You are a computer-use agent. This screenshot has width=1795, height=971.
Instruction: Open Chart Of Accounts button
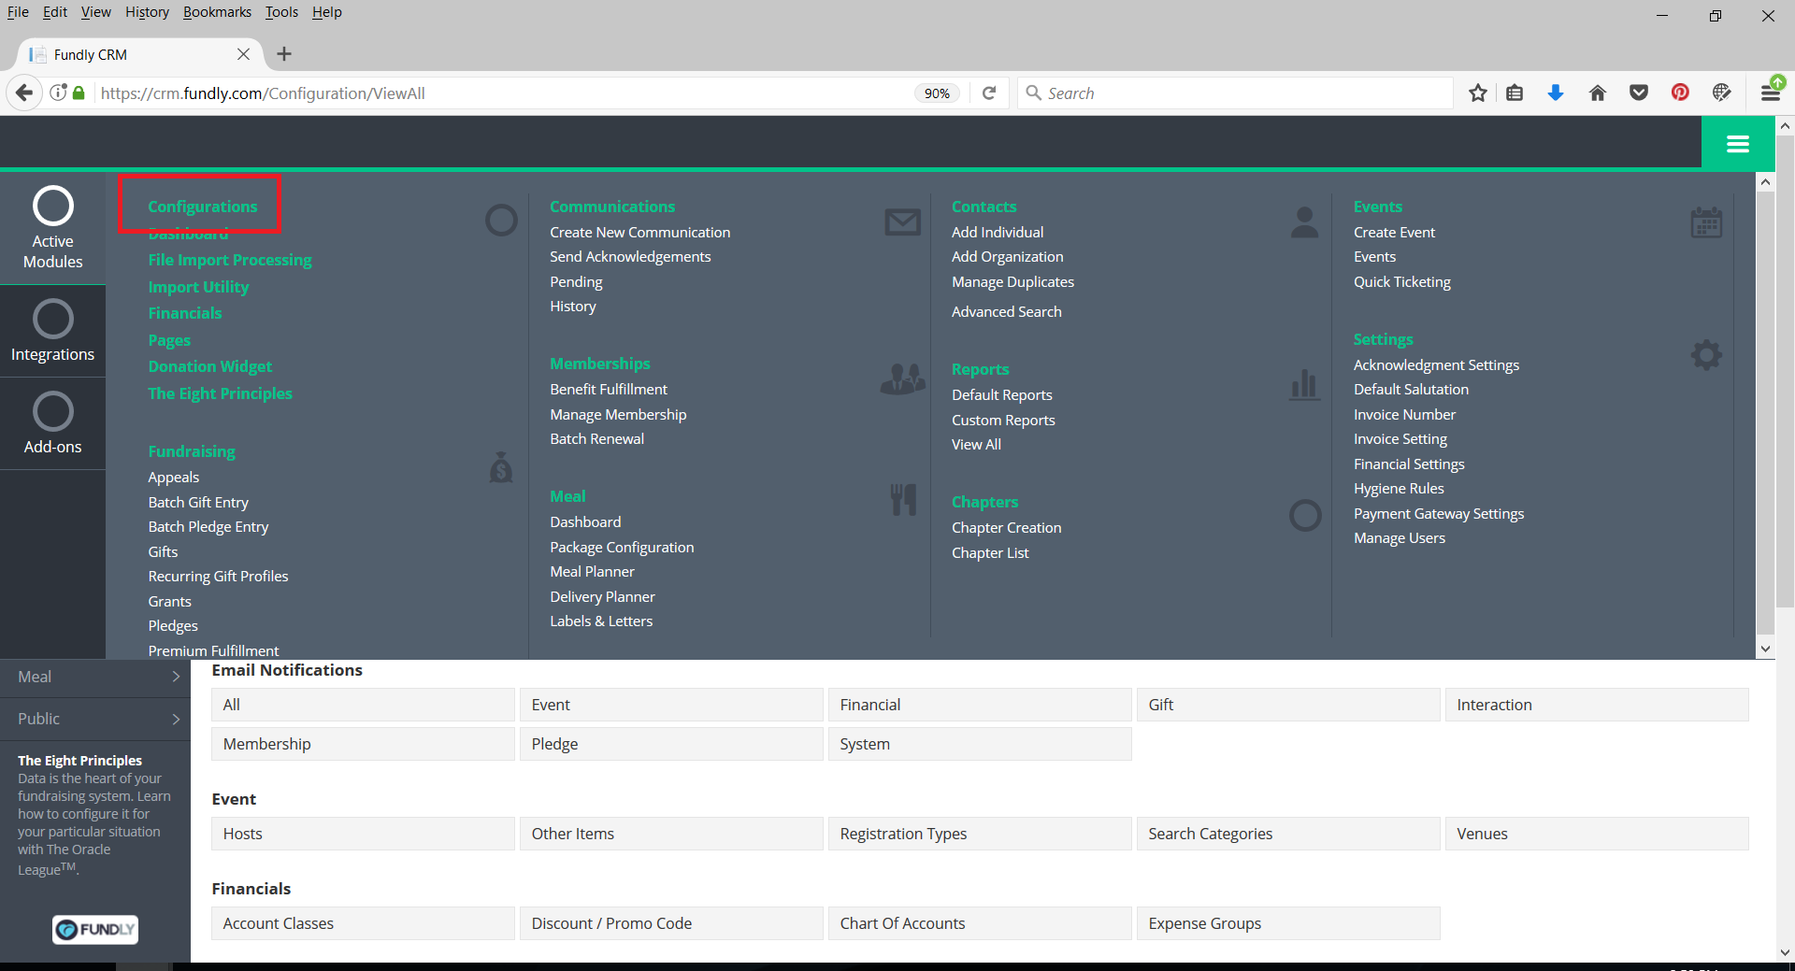[x=980, y=923]
